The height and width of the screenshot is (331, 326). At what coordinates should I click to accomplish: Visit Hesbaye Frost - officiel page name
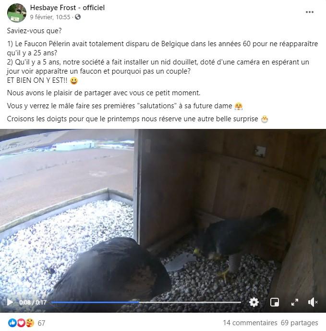(x=67, y=8)
